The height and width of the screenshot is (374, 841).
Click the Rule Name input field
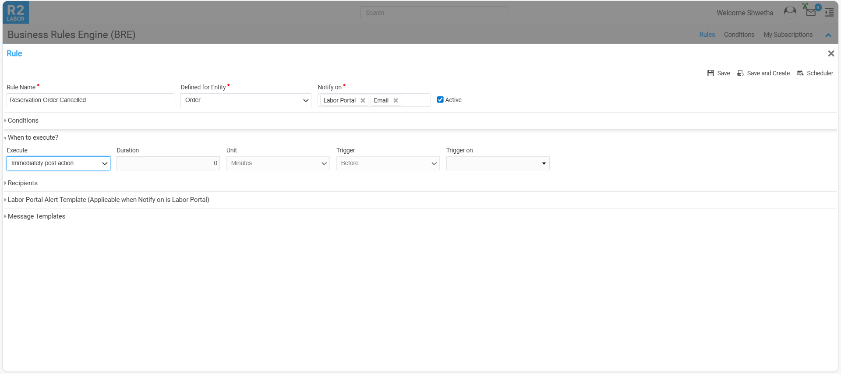[x=90, y=100]
